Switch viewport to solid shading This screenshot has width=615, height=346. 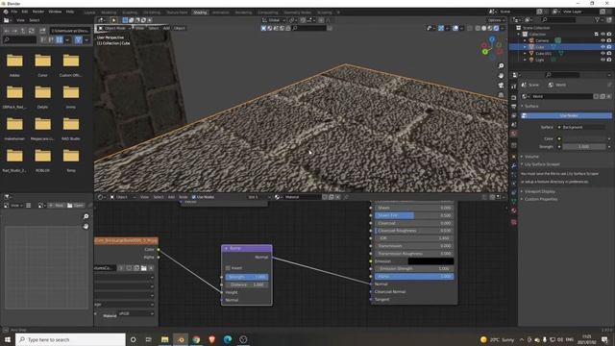pos(483,28)
